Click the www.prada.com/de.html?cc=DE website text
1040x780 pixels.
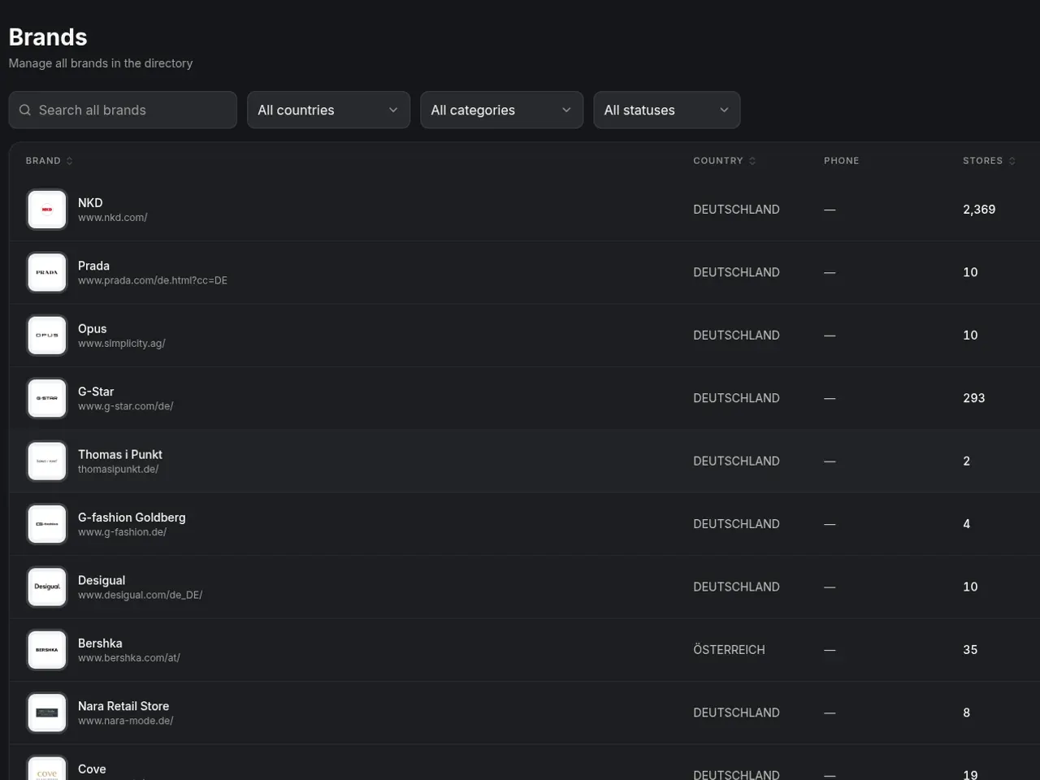[x=153, y=280]
